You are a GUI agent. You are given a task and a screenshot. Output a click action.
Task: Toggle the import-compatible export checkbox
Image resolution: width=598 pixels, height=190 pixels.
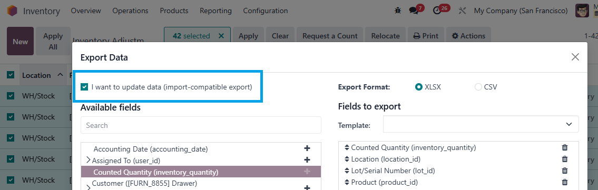84,87
